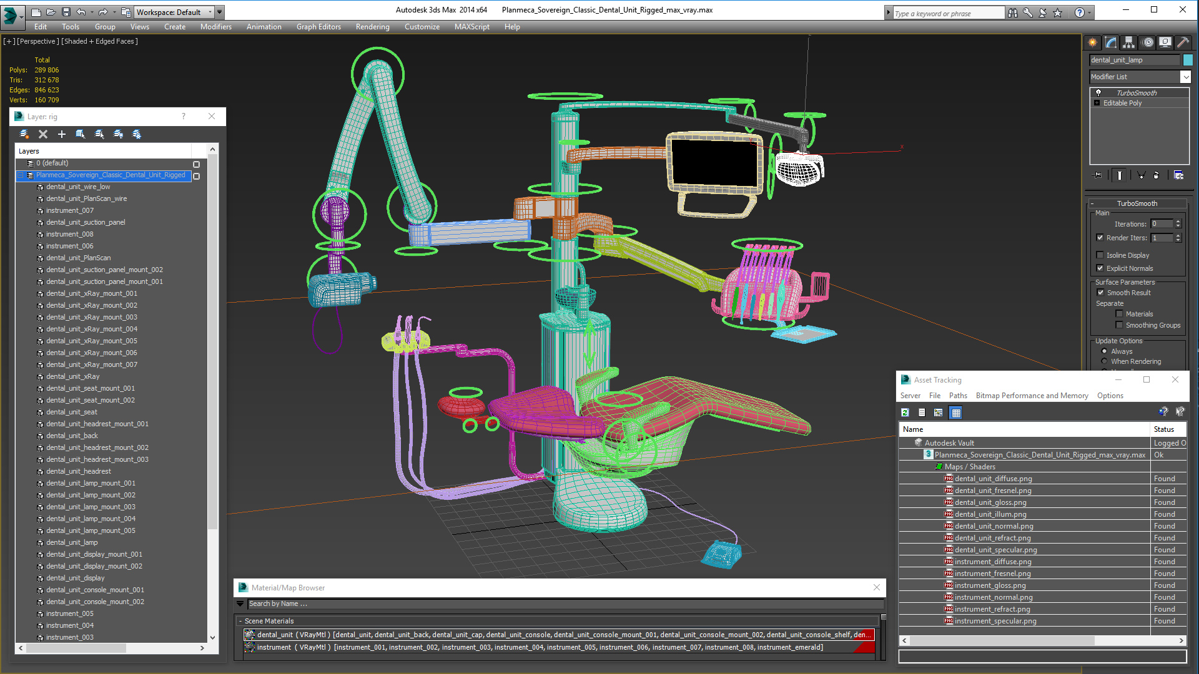Collapse the Planmeca_Sovereign layer tree

[x=21, y=175]
